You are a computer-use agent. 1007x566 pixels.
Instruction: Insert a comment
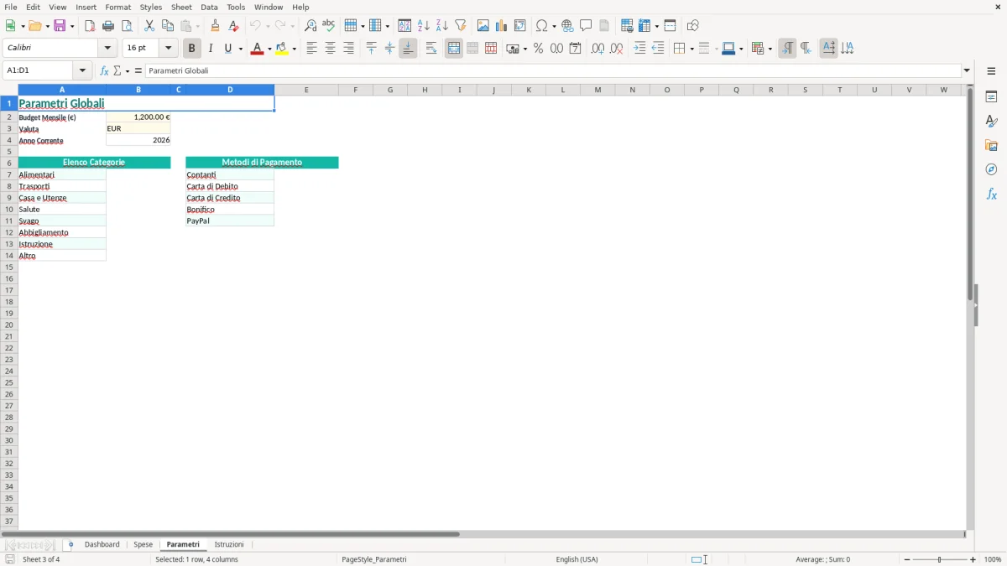(586, 26)
